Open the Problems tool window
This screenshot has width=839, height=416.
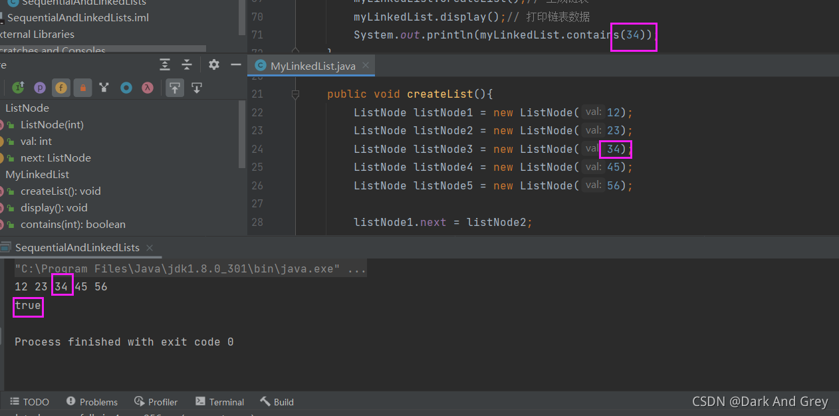tap(92, 401)
